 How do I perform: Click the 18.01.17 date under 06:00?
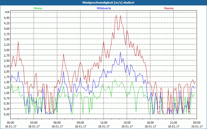pos(57,126)
